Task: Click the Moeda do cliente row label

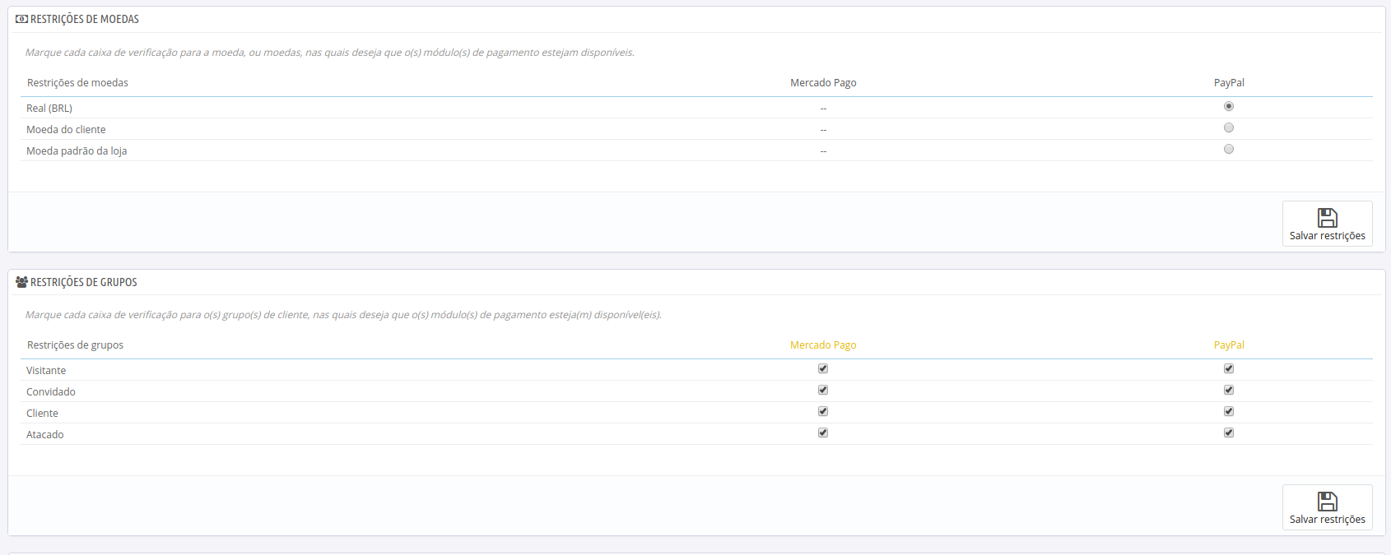Action: [x=66, y=130]
